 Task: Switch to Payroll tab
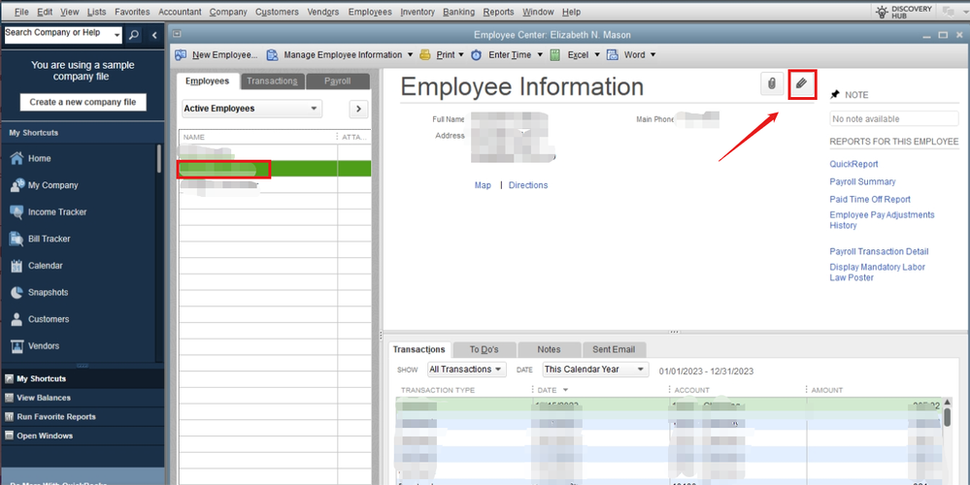coord(338,81)
